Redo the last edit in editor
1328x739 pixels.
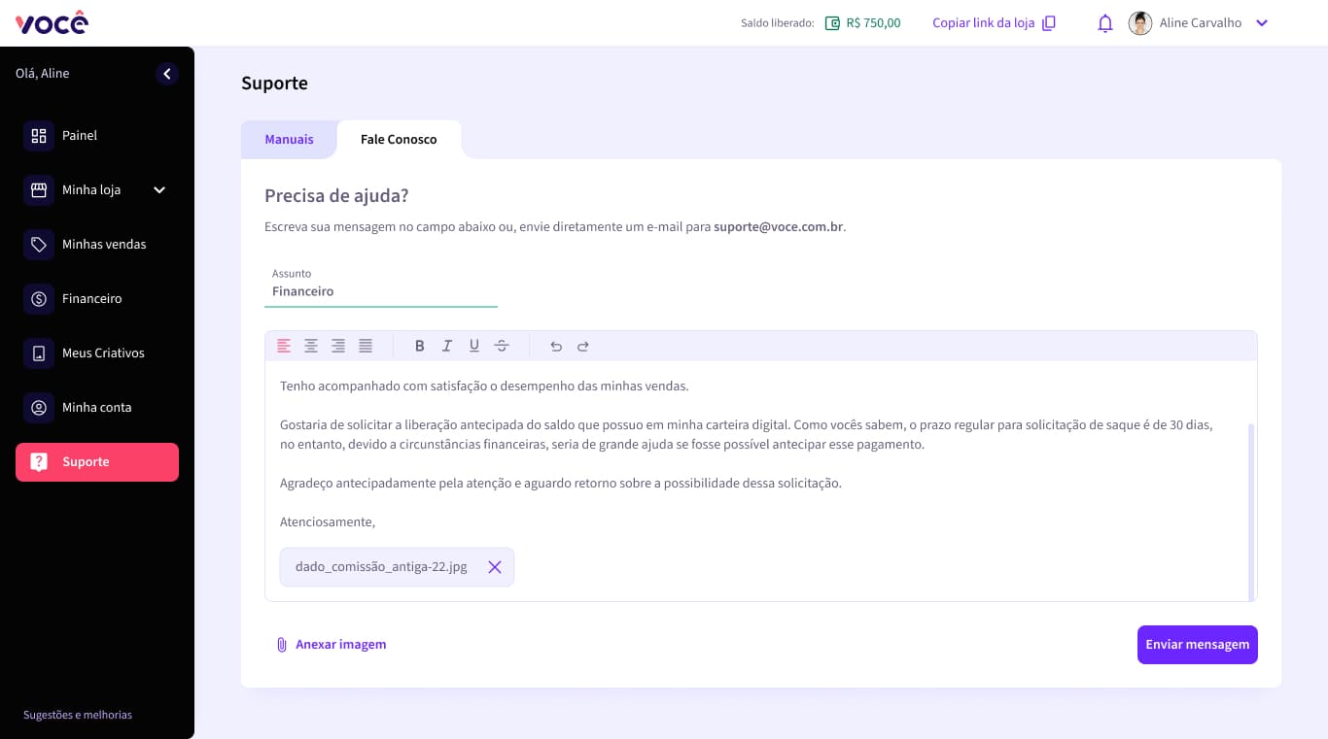pyautogui.click(x=583, y=346)
